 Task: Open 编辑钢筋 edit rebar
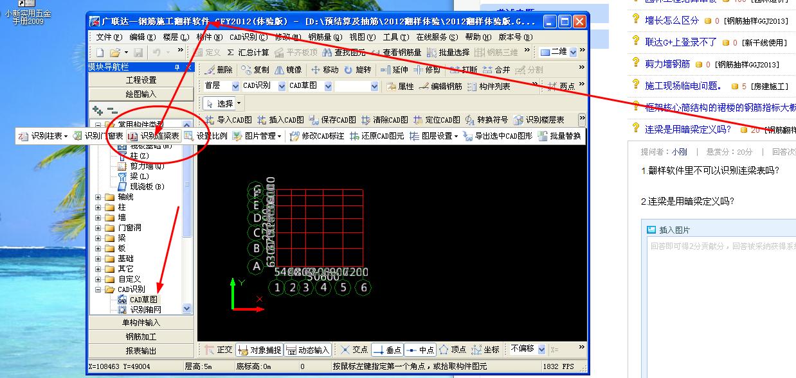pyautogui.click(x=440, y=86)
